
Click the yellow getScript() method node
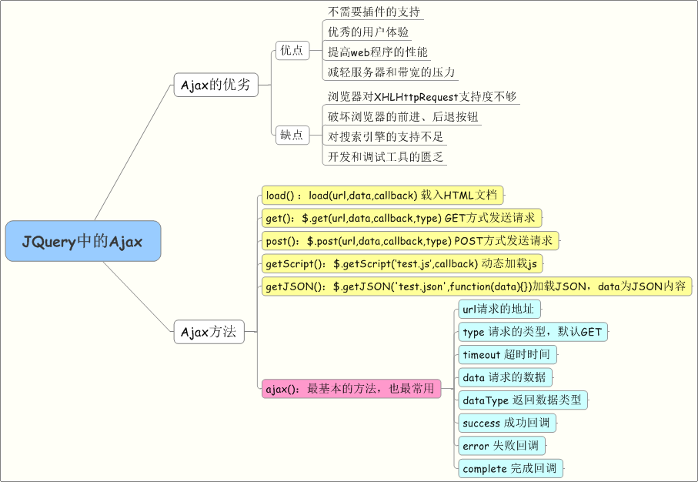point(402,264)
